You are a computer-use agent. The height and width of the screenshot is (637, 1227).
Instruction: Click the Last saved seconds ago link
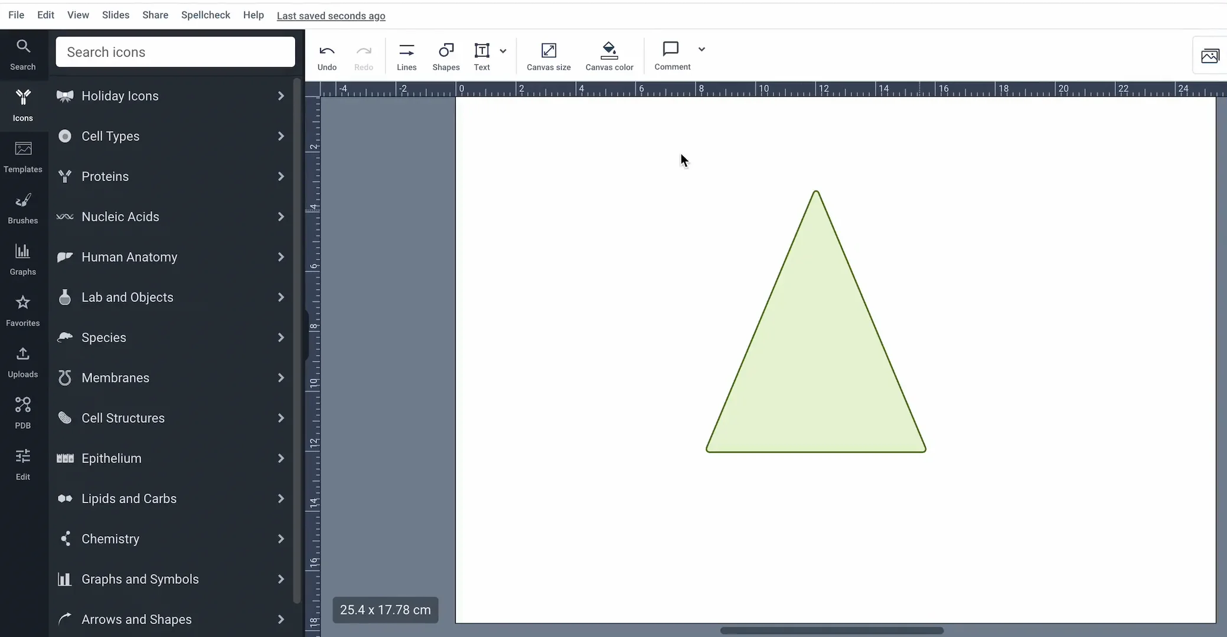tap(331, 16)
